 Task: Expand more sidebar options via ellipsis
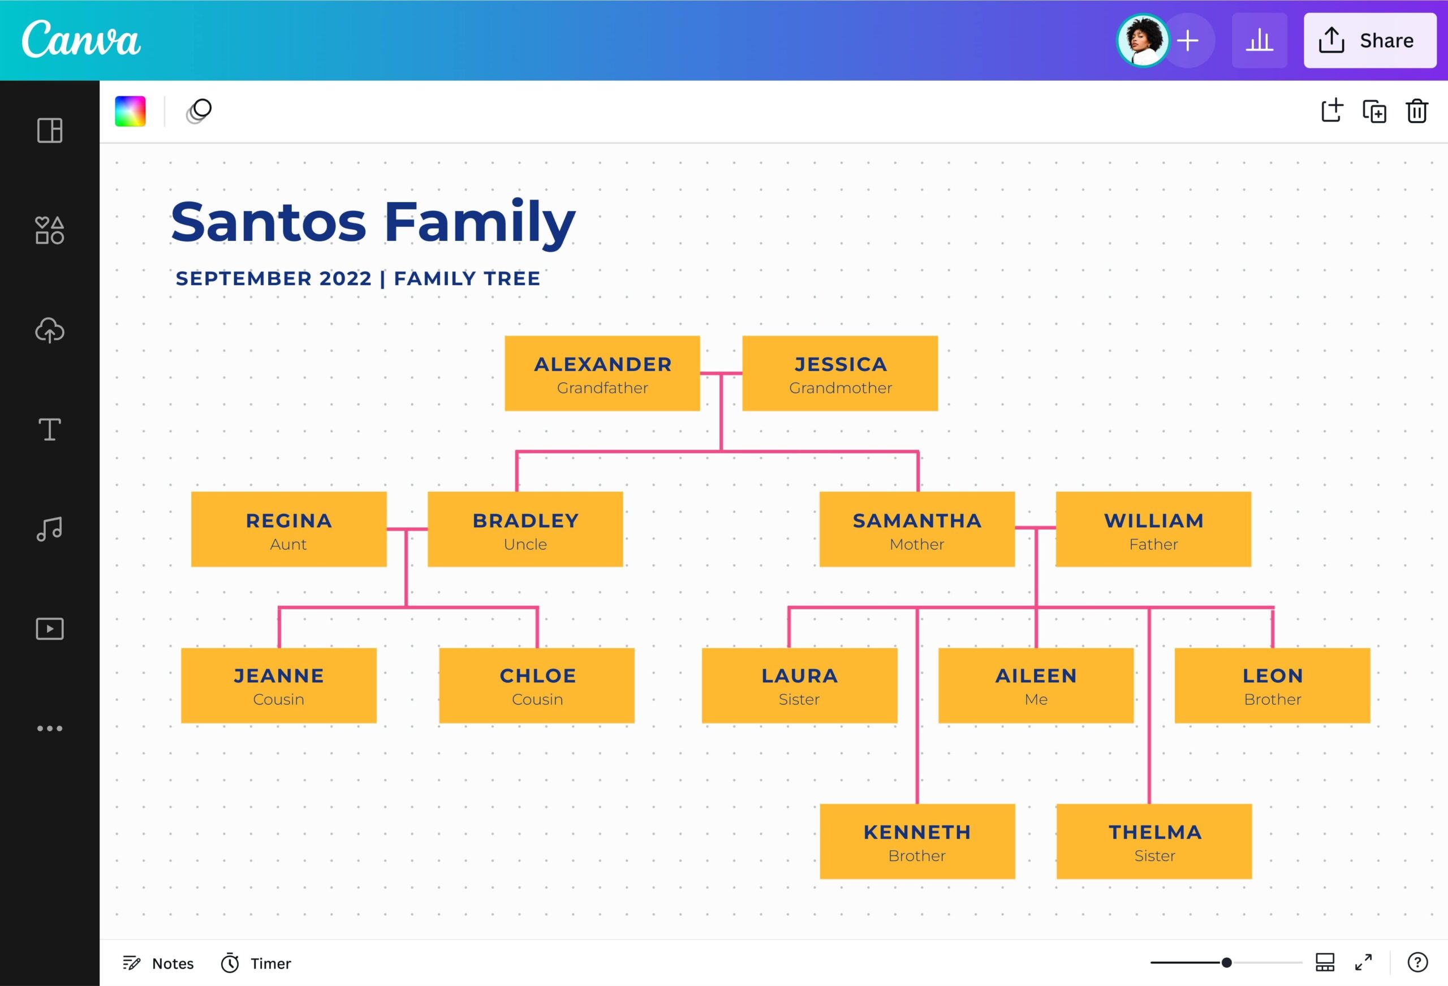(x=49, y=728)
